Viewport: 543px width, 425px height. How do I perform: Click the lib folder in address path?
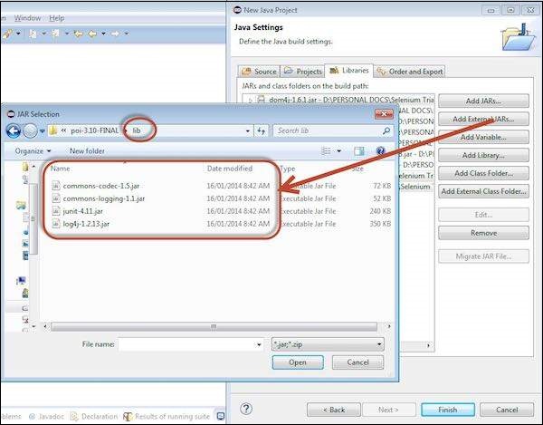click(x=137, y=130)
